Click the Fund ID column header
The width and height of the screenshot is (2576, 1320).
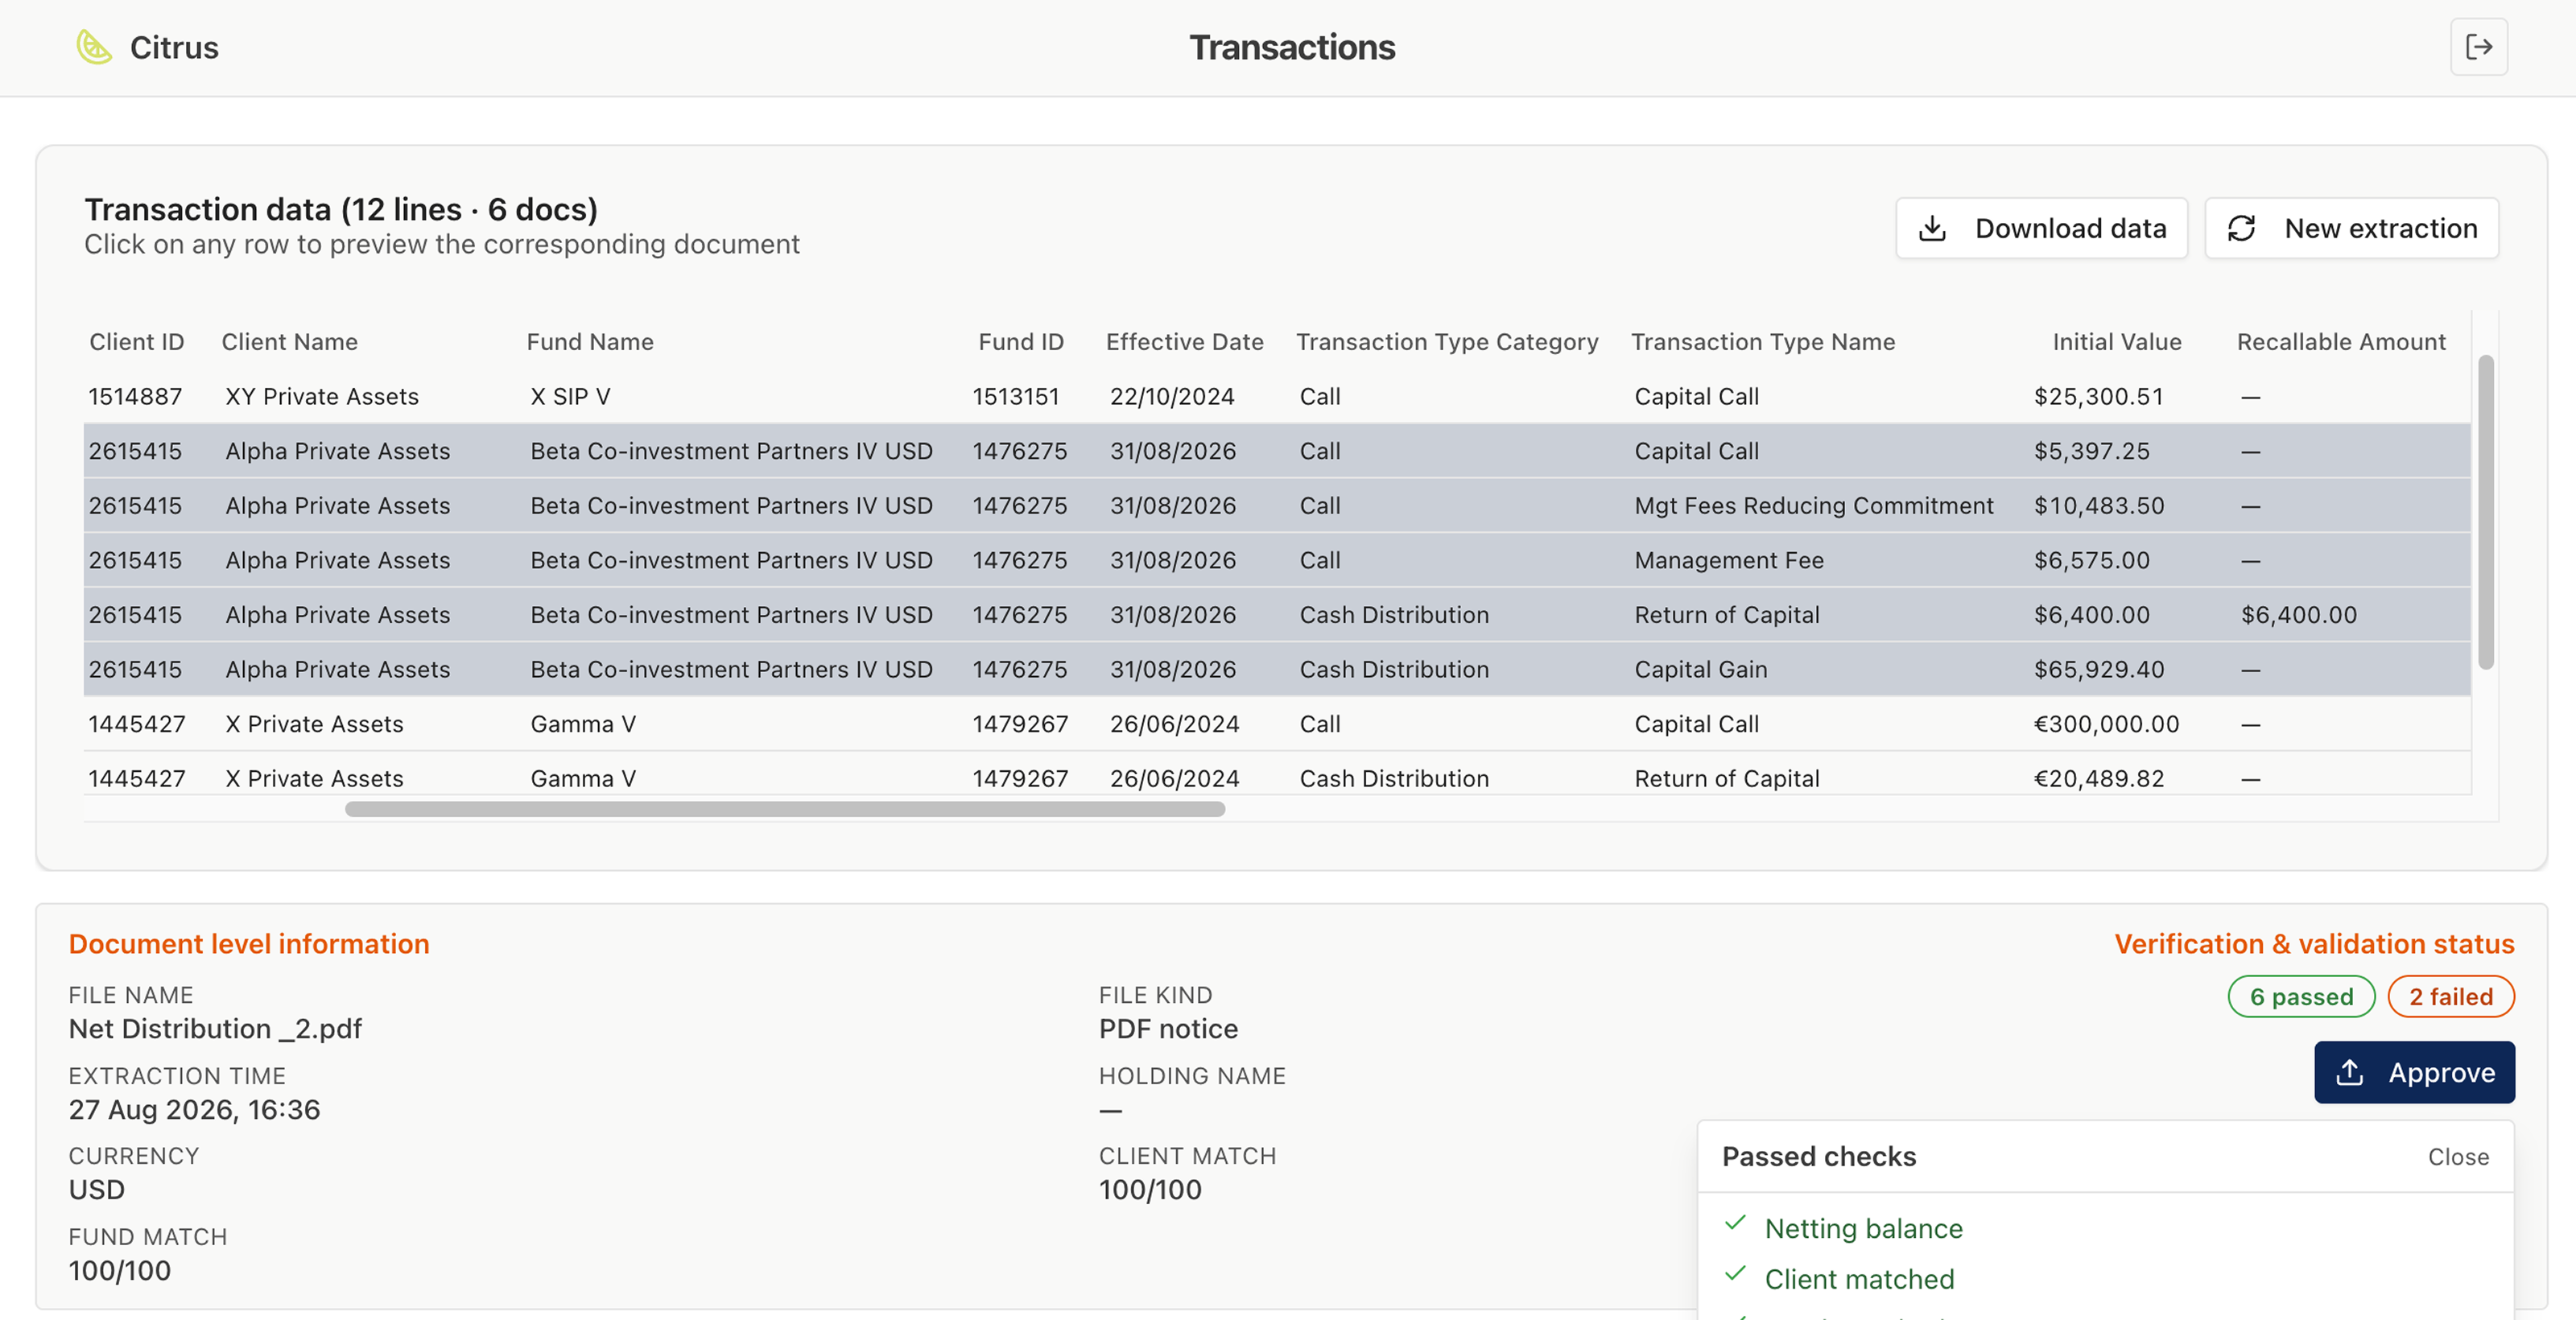pos(1021,342)
